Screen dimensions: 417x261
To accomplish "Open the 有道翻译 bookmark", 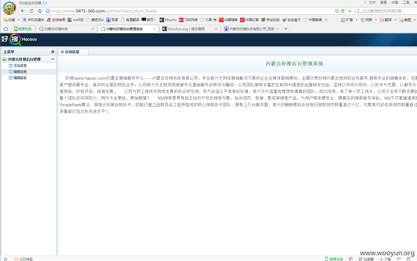I will click(x=130, y=20).
